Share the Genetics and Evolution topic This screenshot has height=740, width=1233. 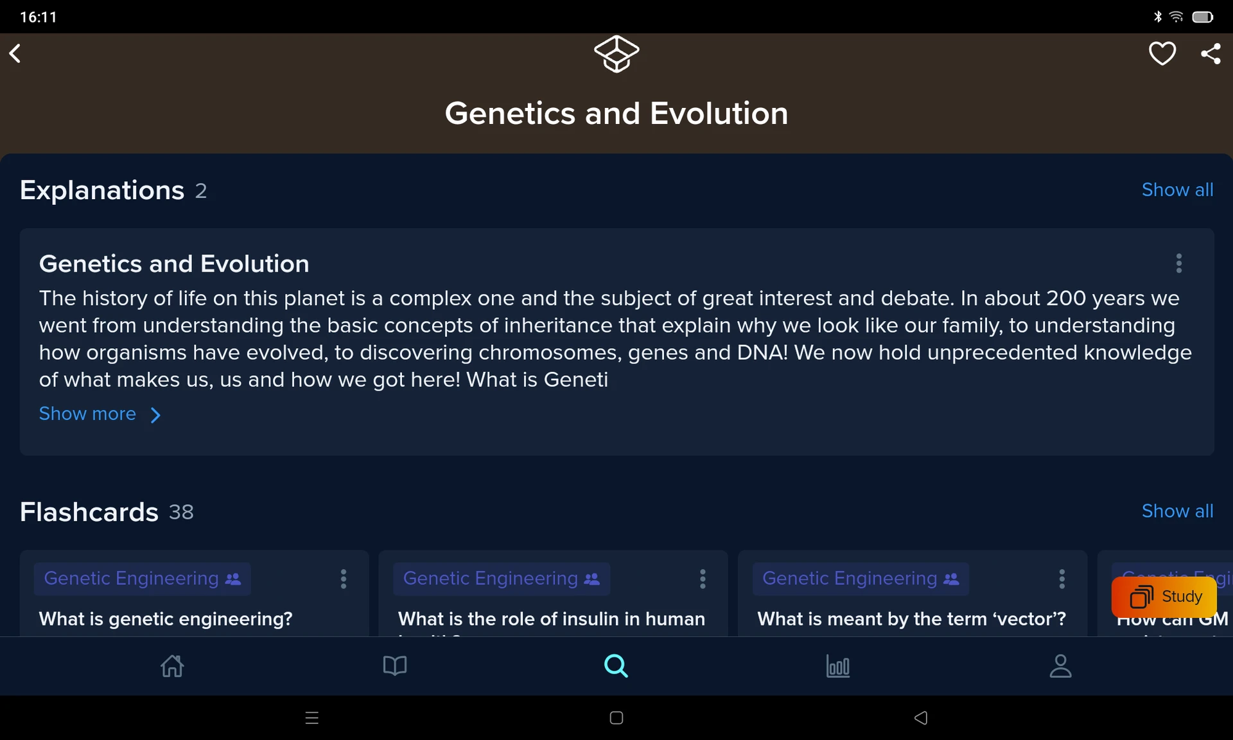point(1211,53)
